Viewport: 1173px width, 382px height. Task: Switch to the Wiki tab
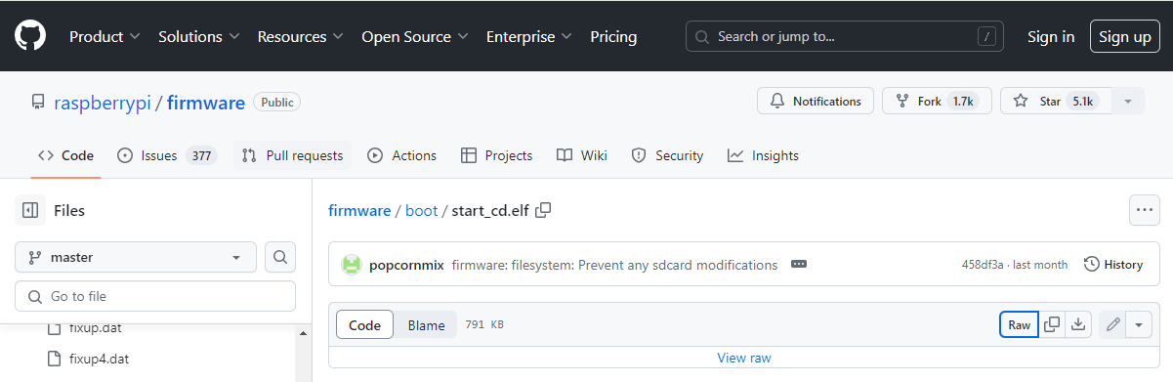pyautogui.click(x=582, y=155)
